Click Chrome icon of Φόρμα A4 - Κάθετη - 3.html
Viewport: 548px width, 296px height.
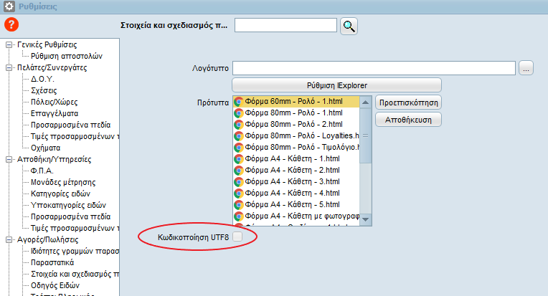pos(239,182)
